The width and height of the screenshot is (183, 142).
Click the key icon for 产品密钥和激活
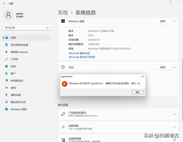coord(63,114)
